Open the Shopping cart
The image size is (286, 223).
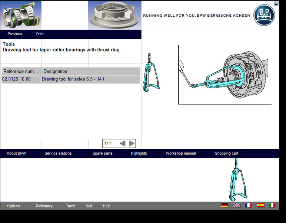[227, 154]
